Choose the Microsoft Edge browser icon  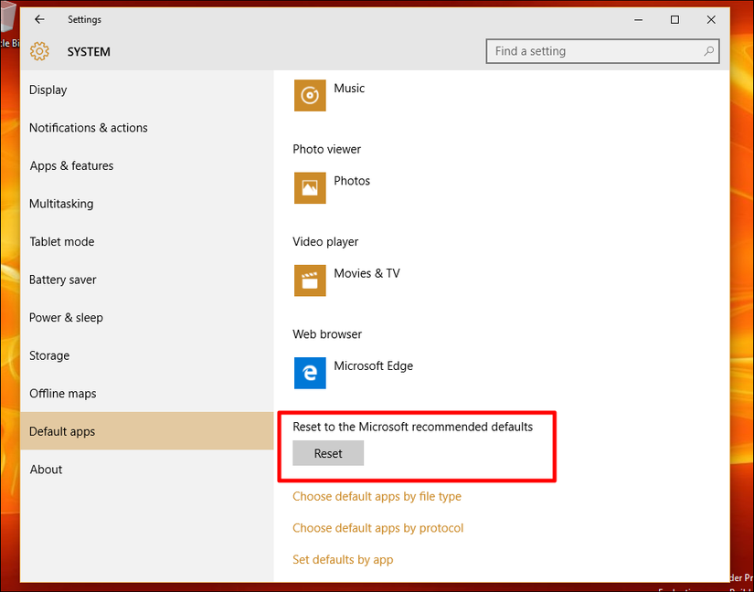tap(310, 373)
